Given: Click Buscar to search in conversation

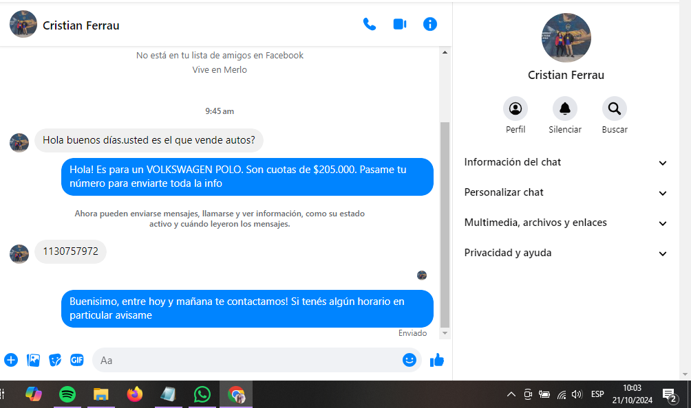Looking at the screenshot, I should coord(614,109).
